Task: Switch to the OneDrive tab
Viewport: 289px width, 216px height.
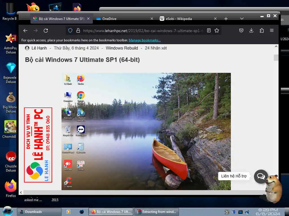Action: tap(125, 19)
